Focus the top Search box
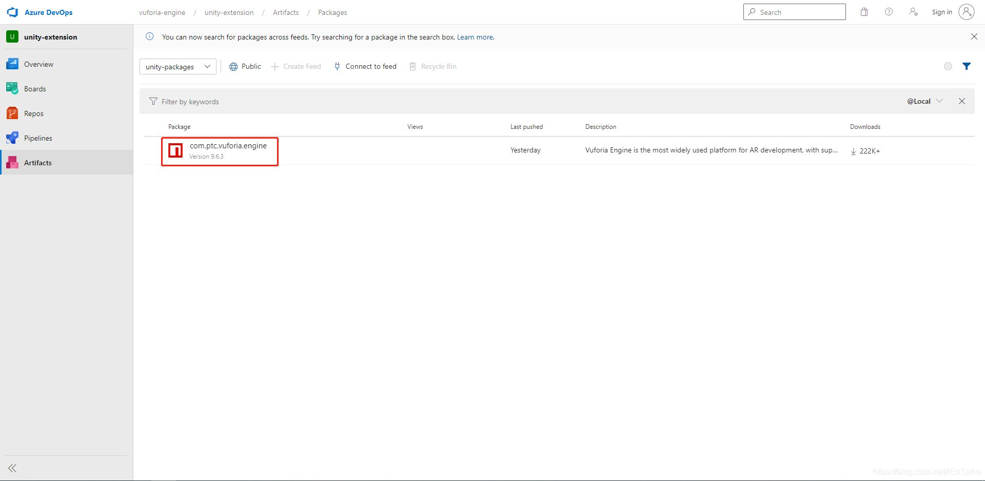Viewport: 985px width, 481px height. click(x=794, y=12)
